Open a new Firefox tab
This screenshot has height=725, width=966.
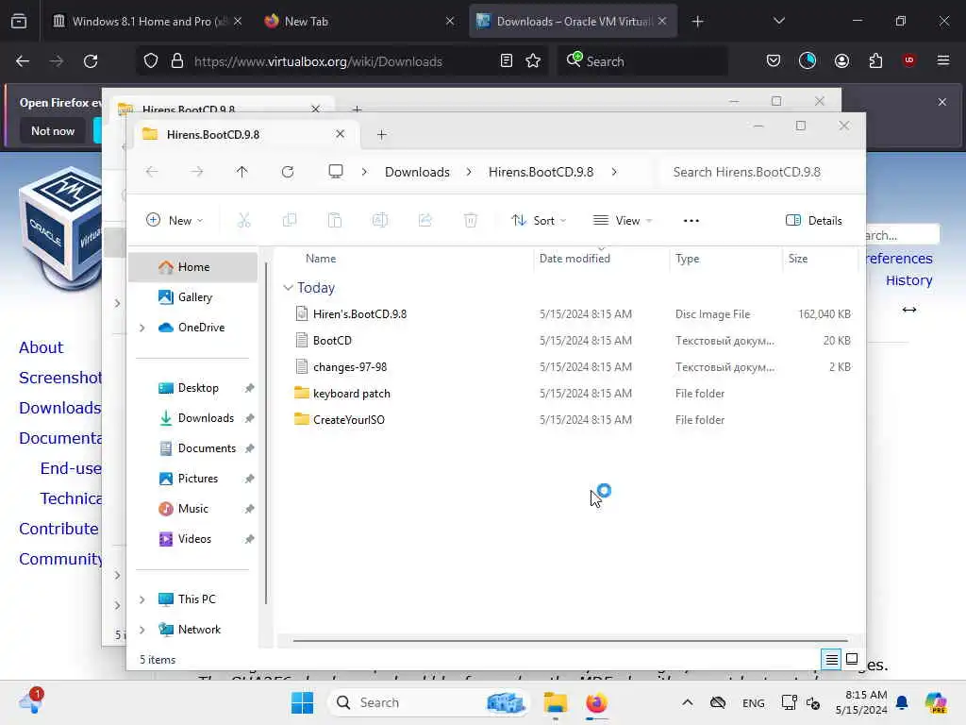pyautogui.click(x=697, y=22)
